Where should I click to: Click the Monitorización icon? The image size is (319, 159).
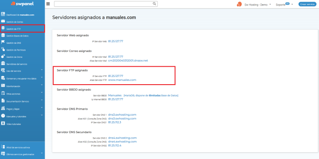(3, 85)
